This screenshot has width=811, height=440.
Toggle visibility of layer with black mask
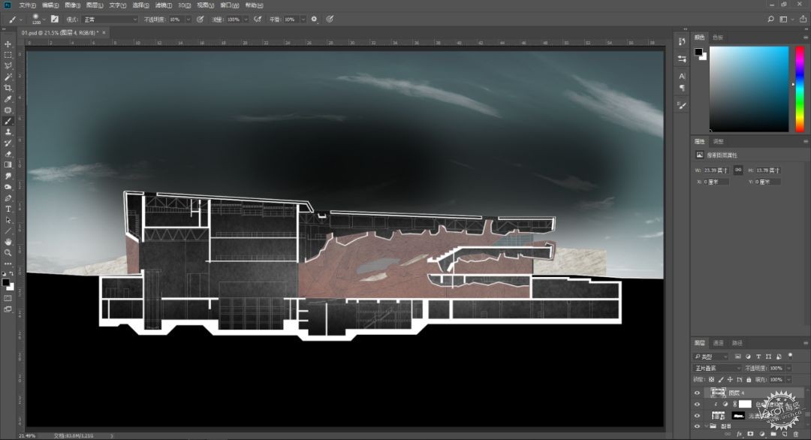point(697,416)
